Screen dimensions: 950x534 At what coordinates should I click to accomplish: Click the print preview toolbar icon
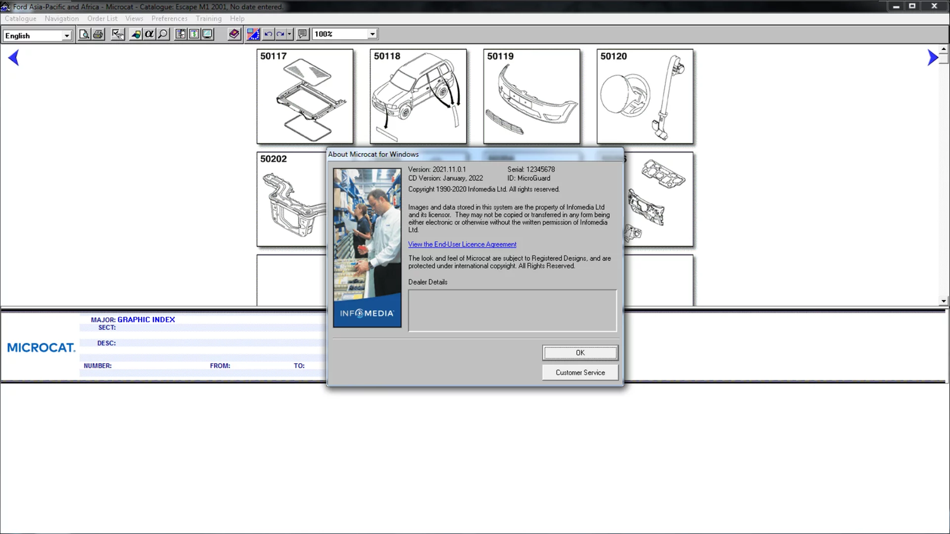pyautogui.click(x=84, y=34)
